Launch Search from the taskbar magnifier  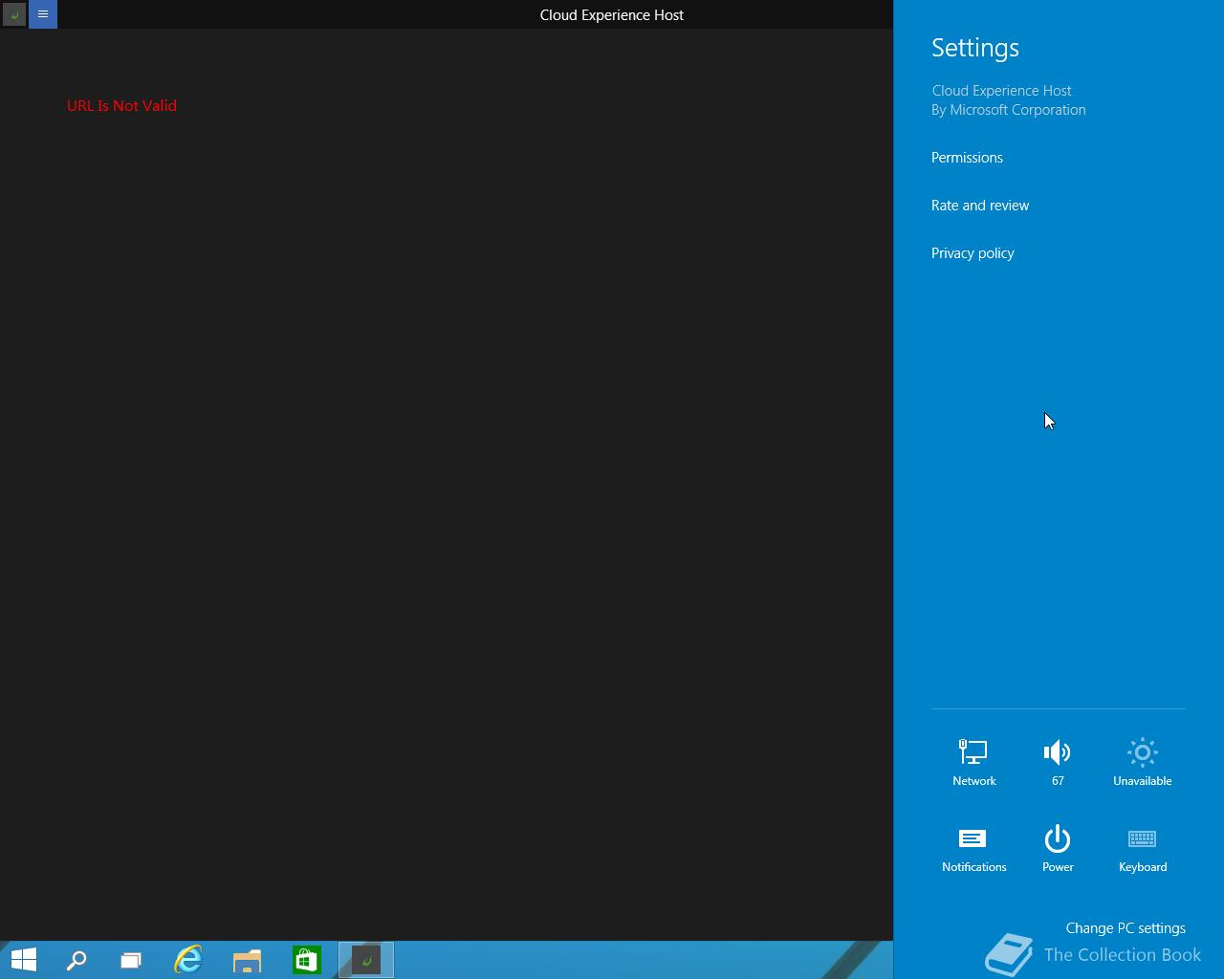pos(76,960)
